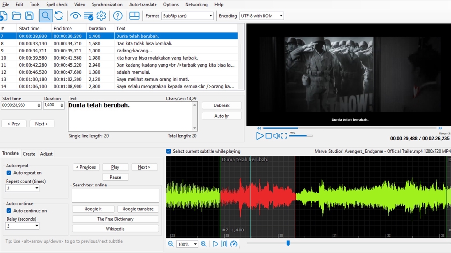The height and width of the screenshot is (253, 451).
Task: Click the Replace arrows toolbar icon
Action: 59,16
